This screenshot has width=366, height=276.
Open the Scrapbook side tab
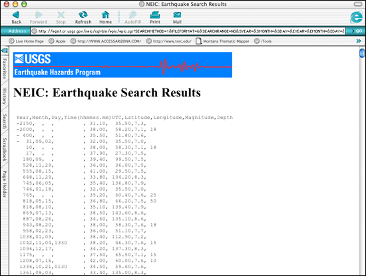click(5, 150)
